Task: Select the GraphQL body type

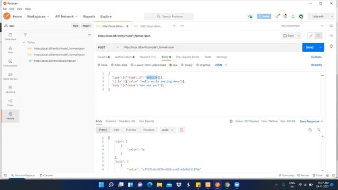Action: 203,65
